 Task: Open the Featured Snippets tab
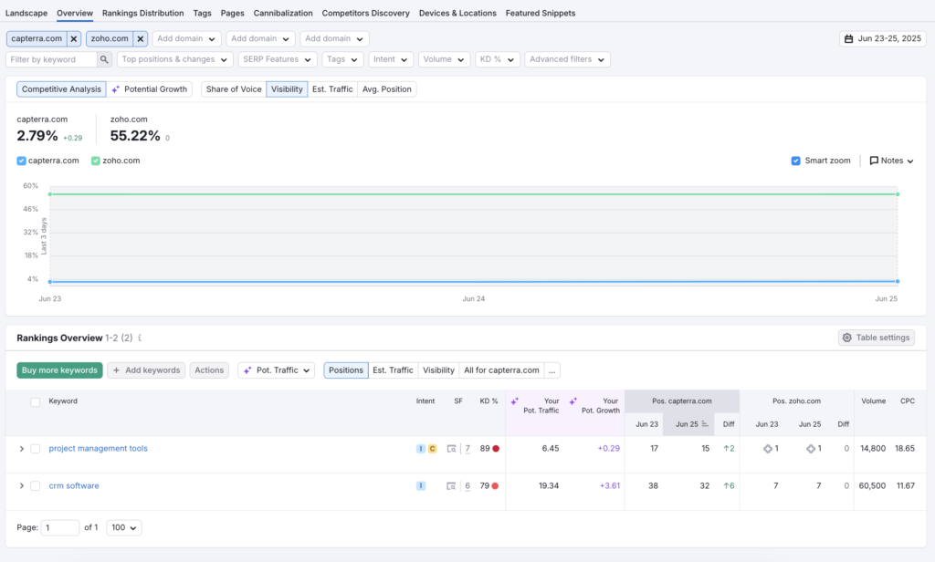click(541, 13)
